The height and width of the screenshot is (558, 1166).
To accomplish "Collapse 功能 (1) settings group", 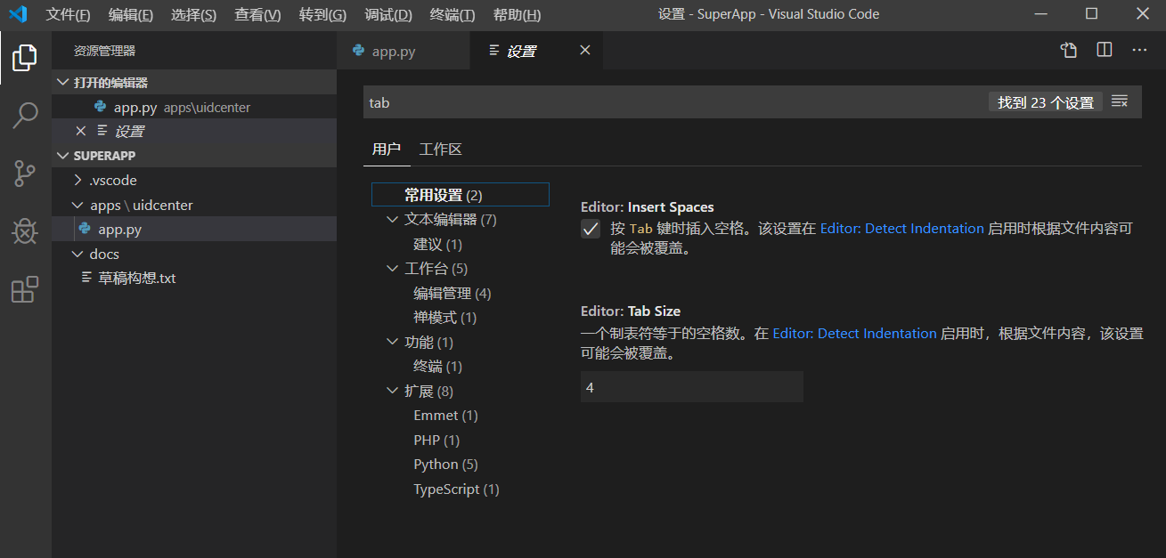I will click(x=393, y=342).
